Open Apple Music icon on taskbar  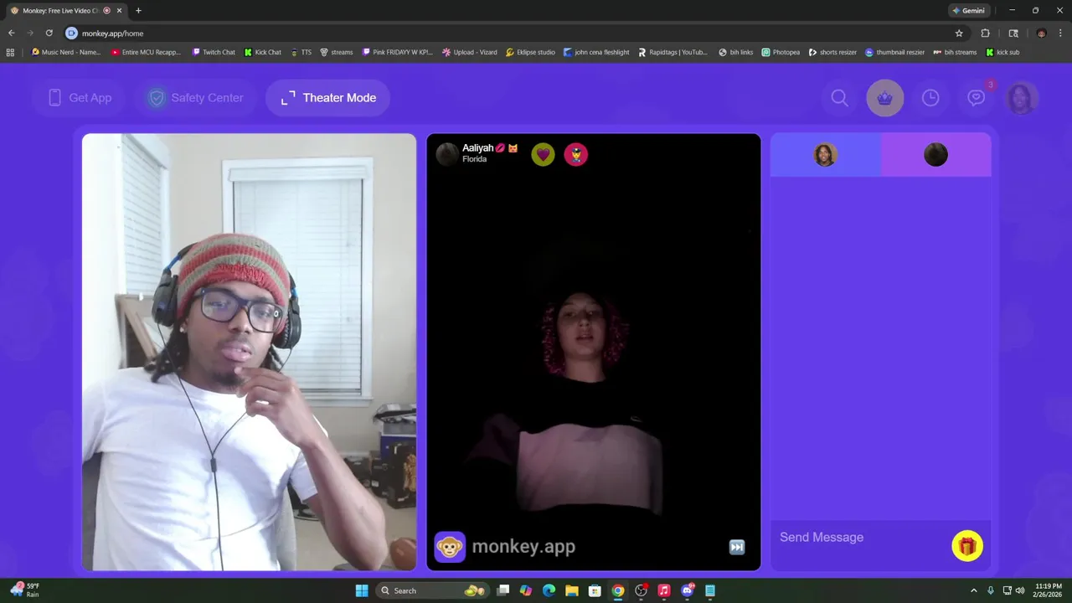tap(663, 590)
